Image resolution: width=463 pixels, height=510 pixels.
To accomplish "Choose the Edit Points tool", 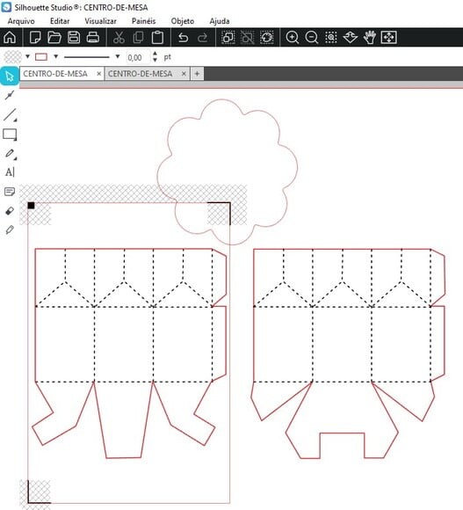I will pyautogui.click(x=10, y=95).
